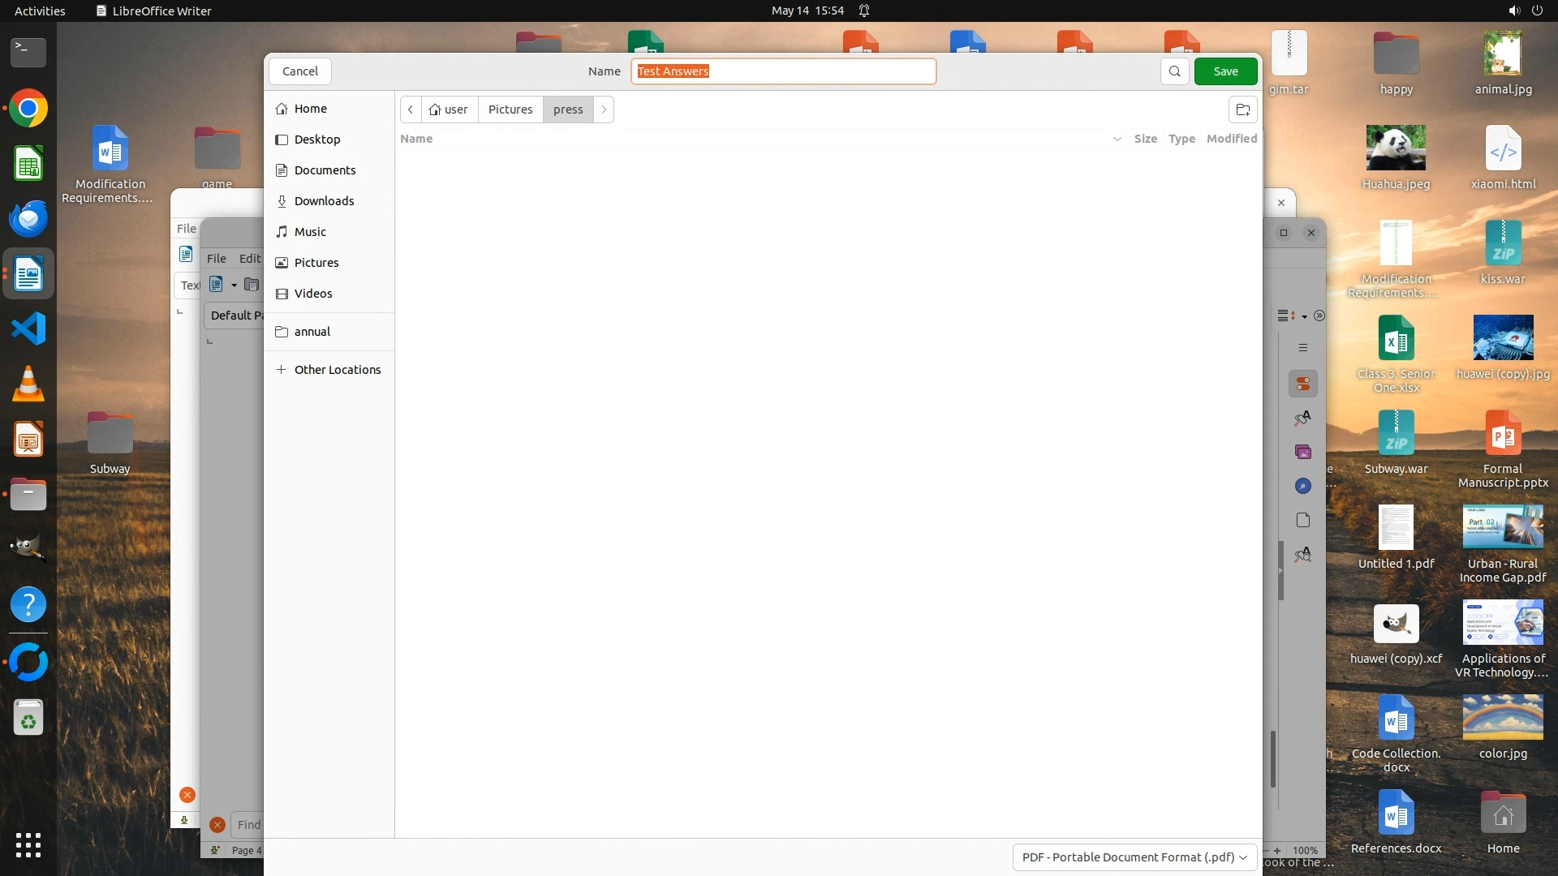The width and height of the screenshot is (1558, 876).
Task: Click the search icon in save dialog
Action: [1174, 71]
